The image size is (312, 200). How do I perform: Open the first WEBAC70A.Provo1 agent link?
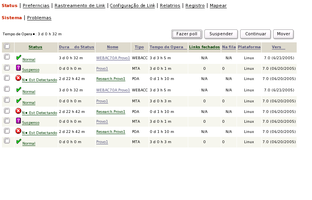point(113,58)
